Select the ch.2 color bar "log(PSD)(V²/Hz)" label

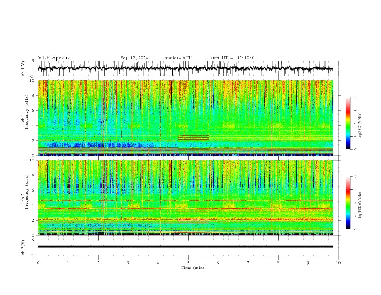click(x=360, y=205)
